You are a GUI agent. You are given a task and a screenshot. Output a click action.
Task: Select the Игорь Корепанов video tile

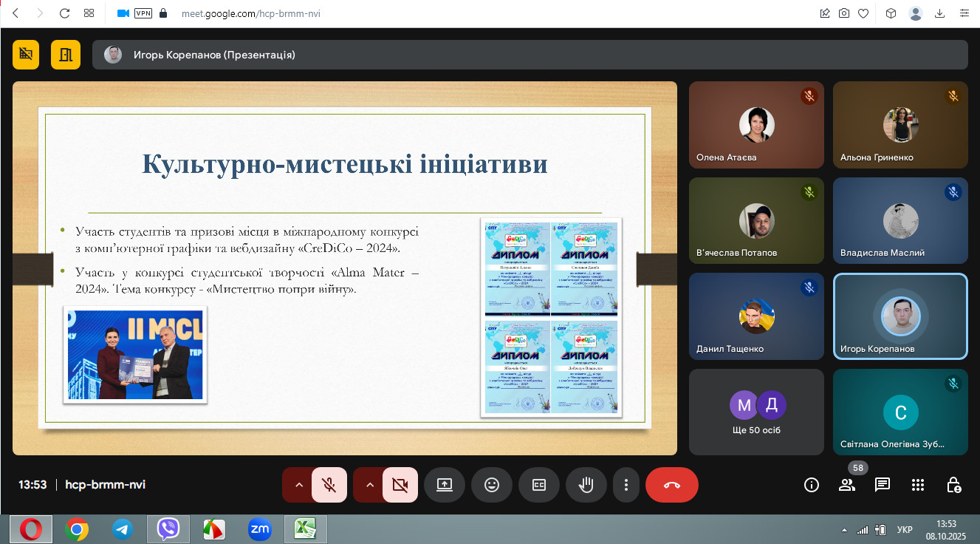coord(900,316)
